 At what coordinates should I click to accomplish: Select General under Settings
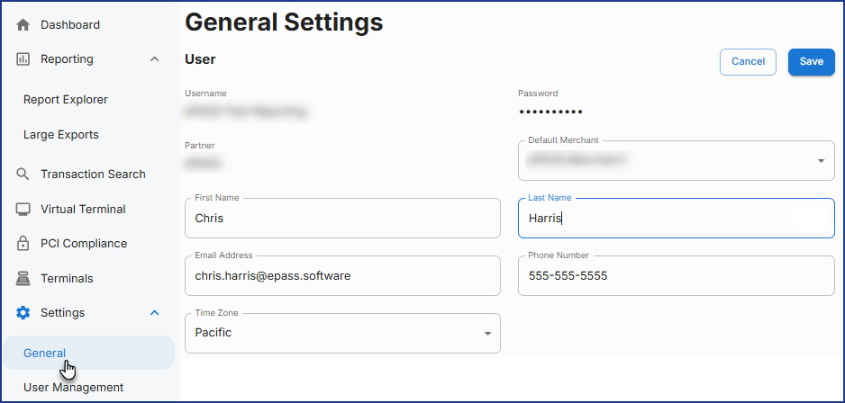(45, 353)
